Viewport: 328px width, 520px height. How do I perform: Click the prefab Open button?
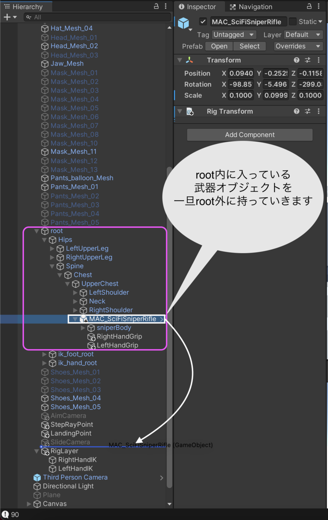pyautogui.click(x=219, y=46)
